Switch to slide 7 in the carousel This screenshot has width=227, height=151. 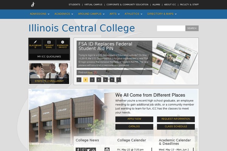(x=118, y=80)
